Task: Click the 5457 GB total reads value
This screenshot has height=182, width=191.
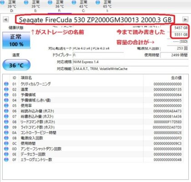Action: tap(181, 28)
